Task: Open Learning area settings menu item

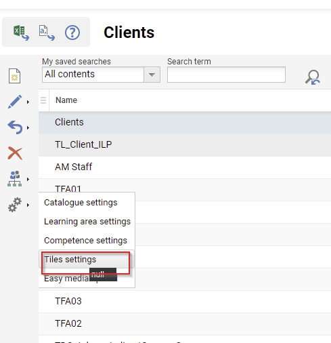Action: pos(87,222)
